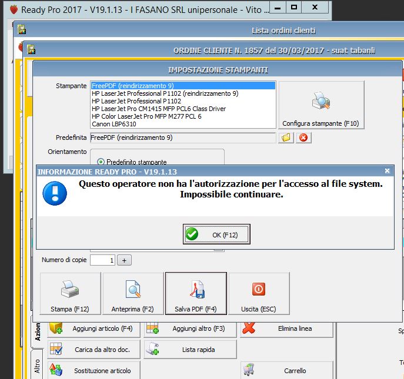Click Aggiungi articolo (F4) in order window
This screenshot has height=379, width=404.
[94, 329]
